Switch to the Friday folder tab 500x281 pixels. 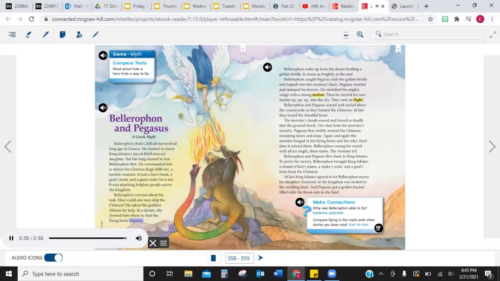(x=136, y=6)
